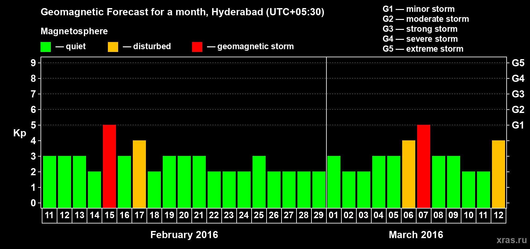Image resolution: width=530 pixels, height=249 pixels.
Task: Click the Kp axis value 0
Action: 33,203
